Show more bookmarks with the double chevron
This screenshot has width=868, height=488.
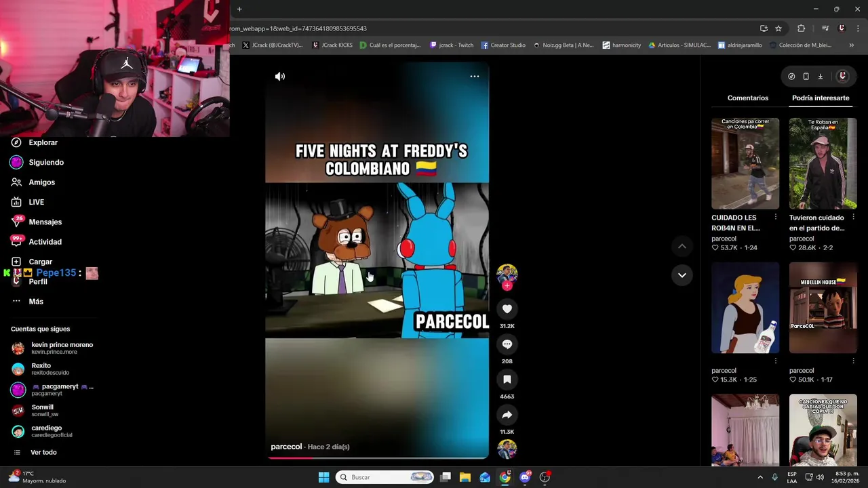coord(852,45)
